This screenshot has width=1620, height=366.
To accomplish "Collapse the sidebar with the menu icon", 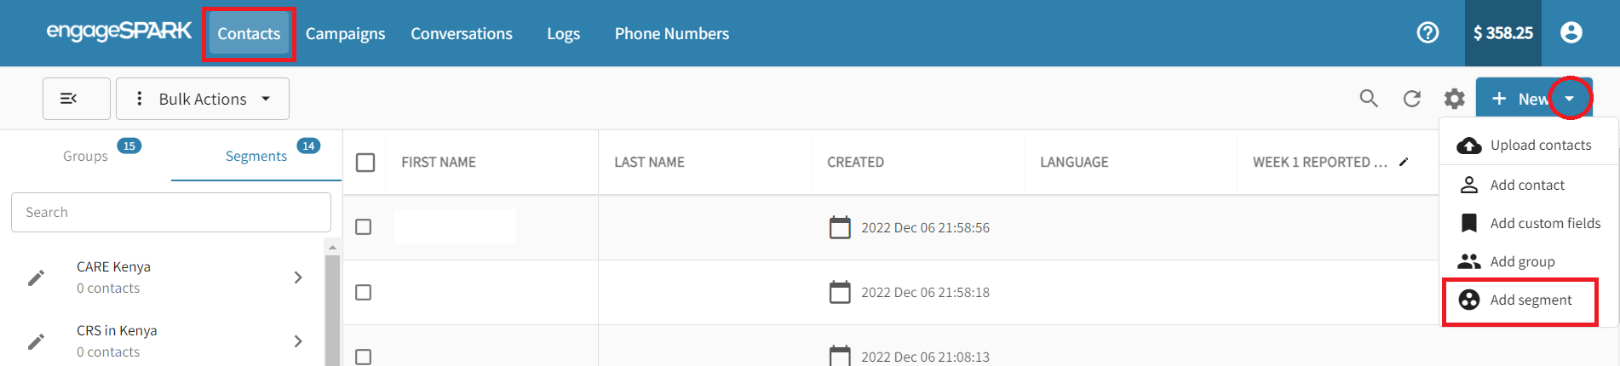I will click(x=77, y=99).
